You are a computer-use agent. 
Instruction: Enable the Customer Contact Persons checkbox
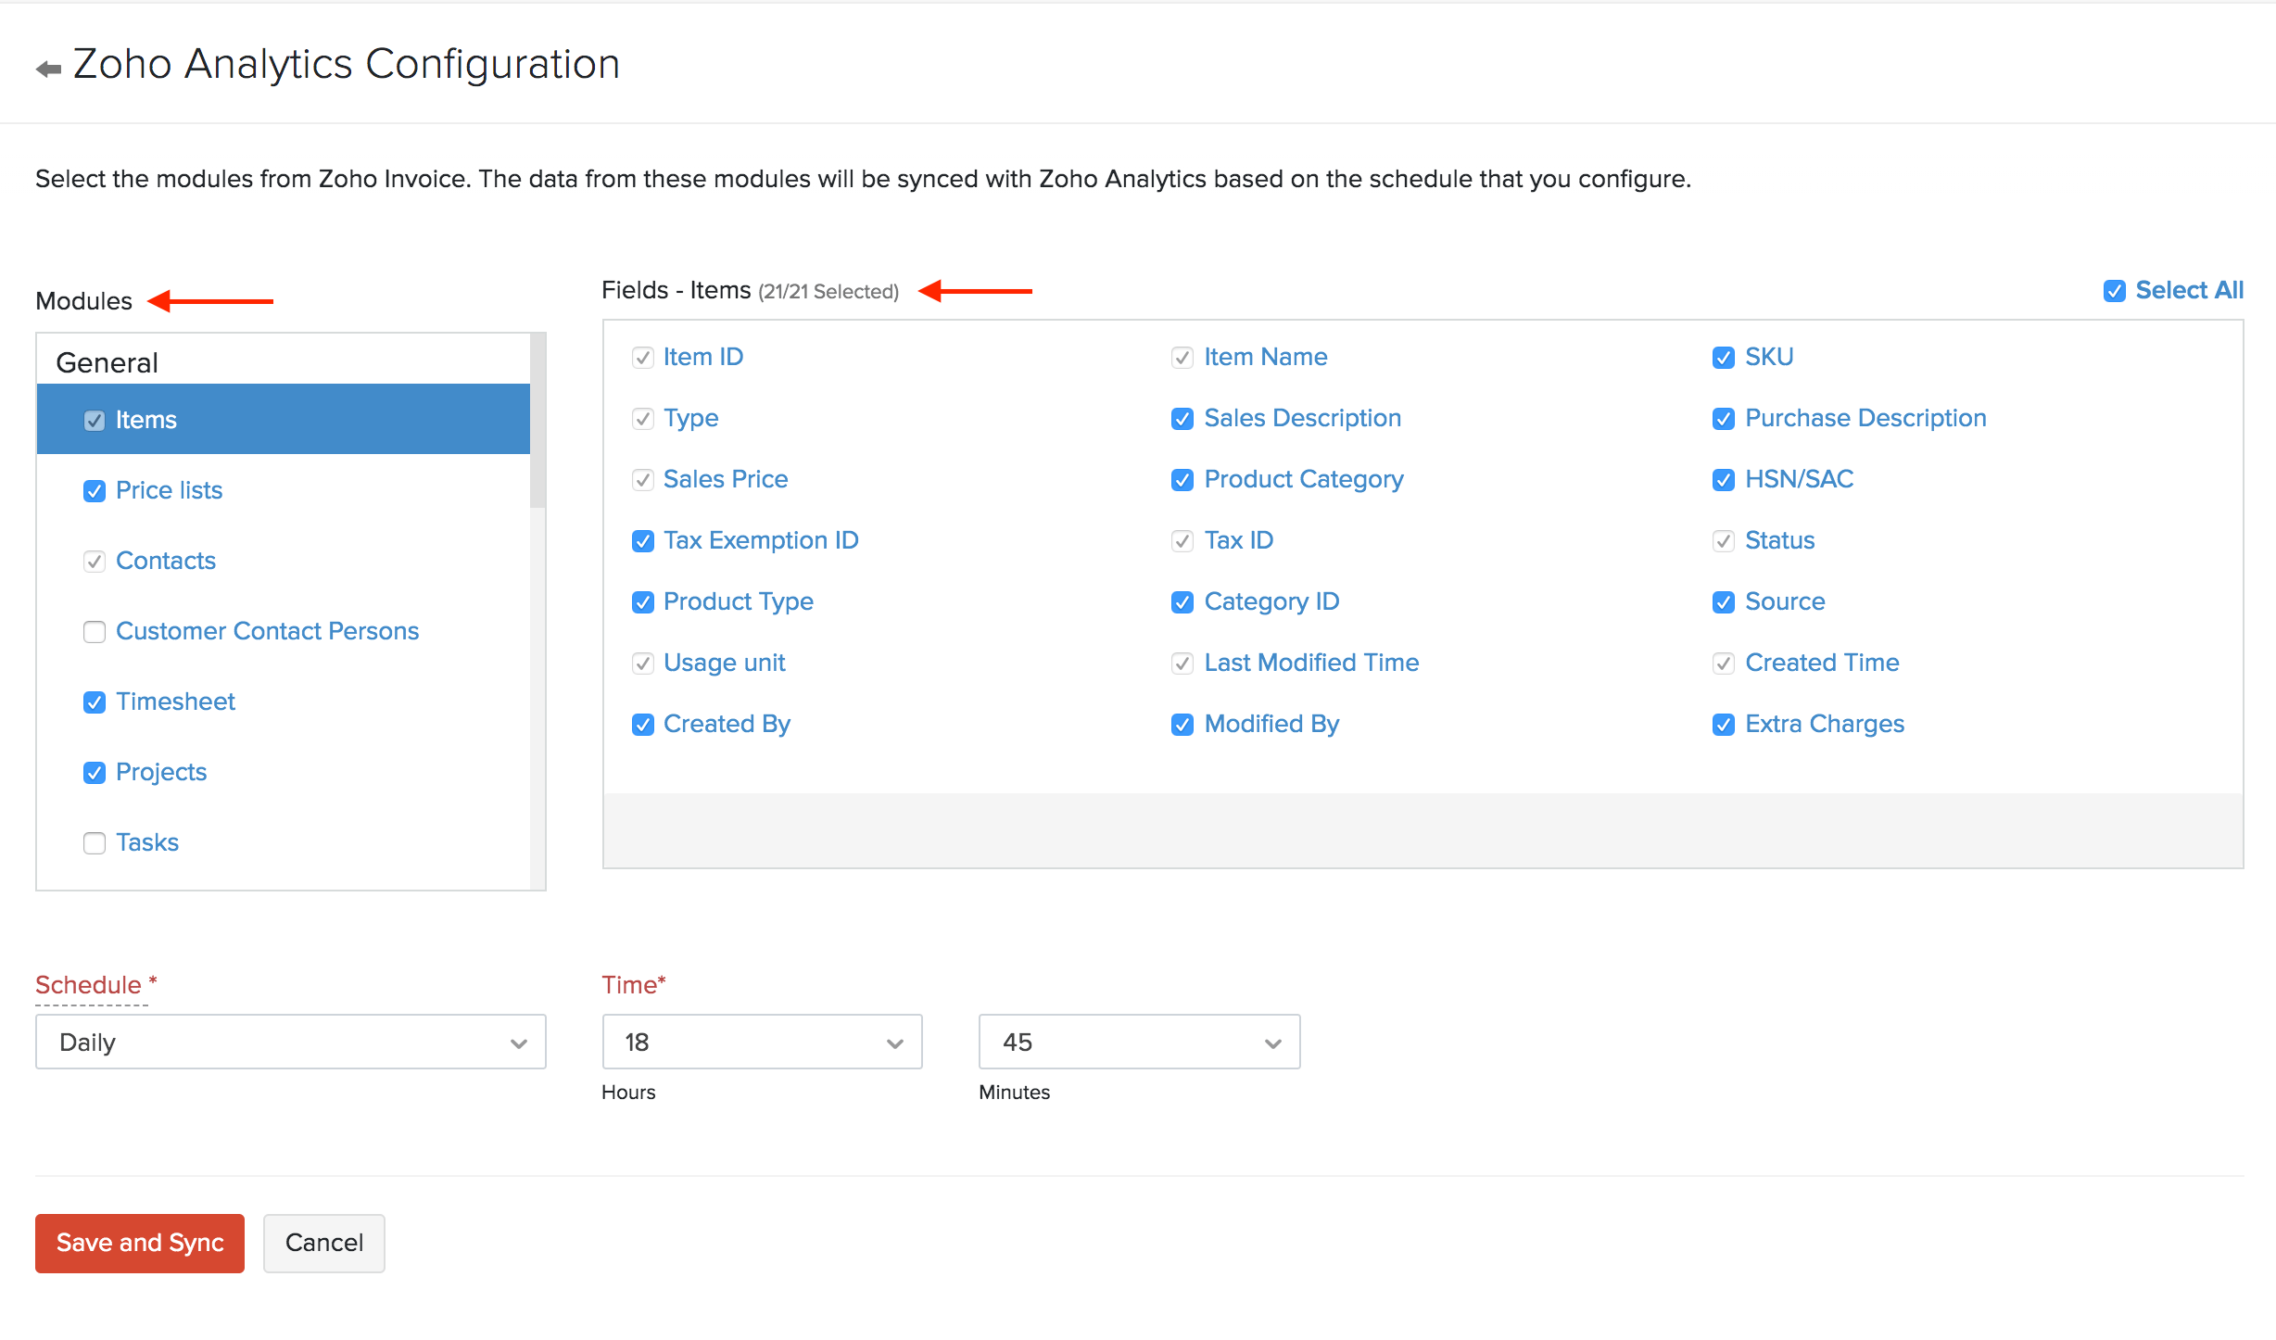click(95, 632)
